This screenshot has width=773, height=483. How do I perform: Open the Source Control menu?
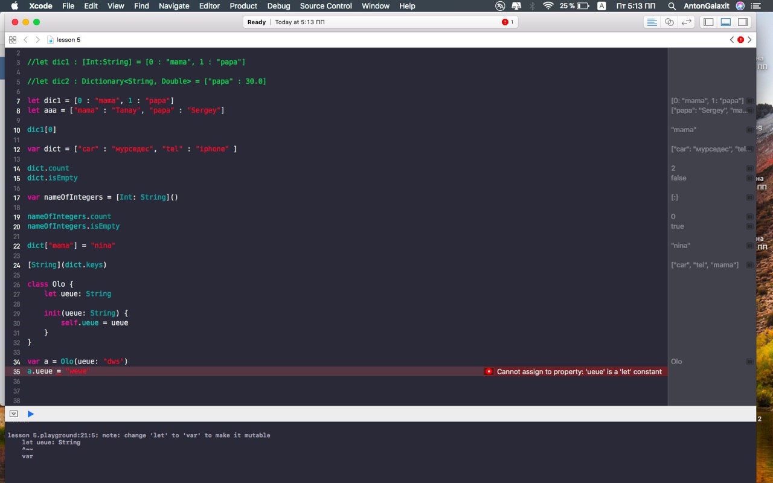pos(326,6)
